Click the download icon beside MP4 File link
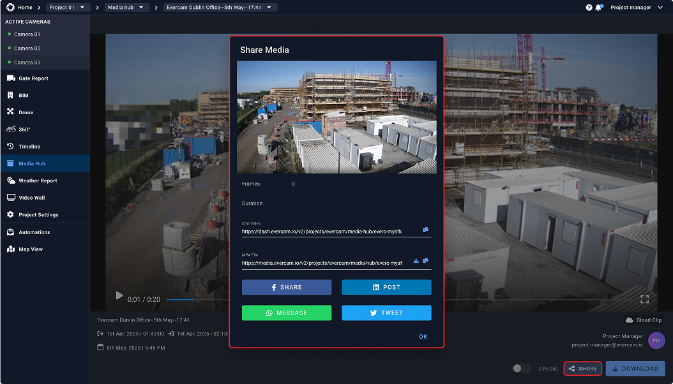673x384 pixels. pyautogui.click(x=416, y=260)
